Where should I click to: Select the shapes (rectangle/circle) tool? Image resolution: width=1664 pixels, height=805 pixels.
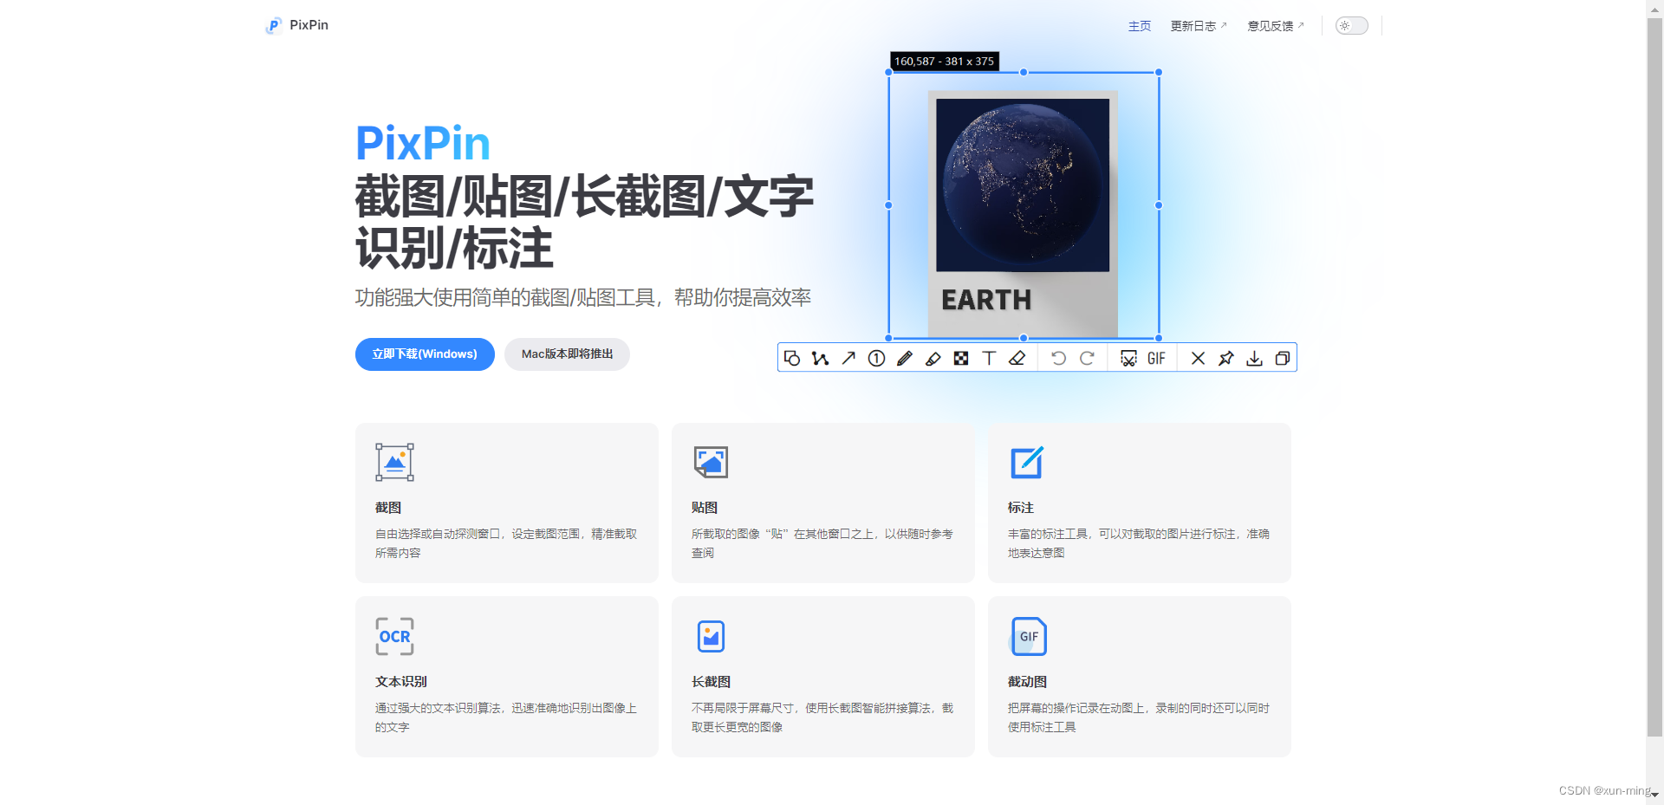(x=792, y=358)
